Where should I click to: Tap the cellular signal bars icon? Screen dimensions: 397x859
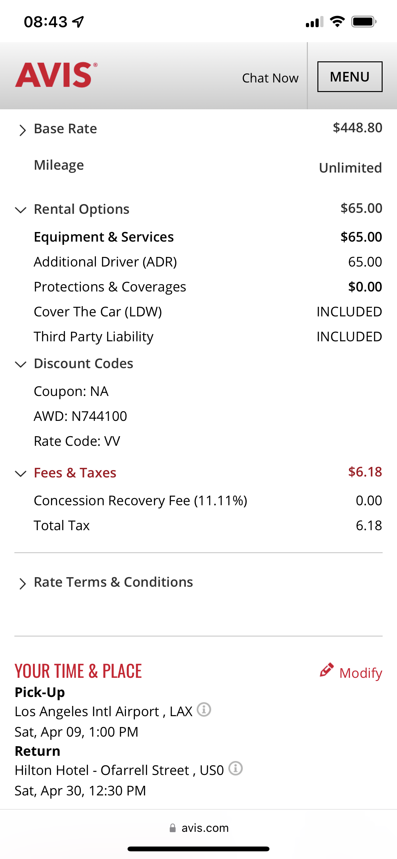[x=314, y=22]
